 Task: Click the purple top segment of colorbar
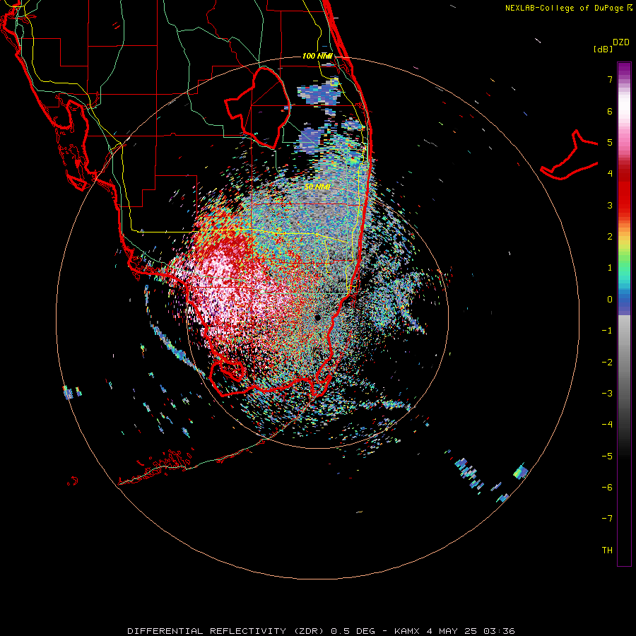(624, 69)
